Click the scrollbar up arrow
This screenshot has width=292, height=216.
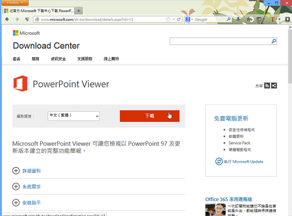[x=290, y=27]
